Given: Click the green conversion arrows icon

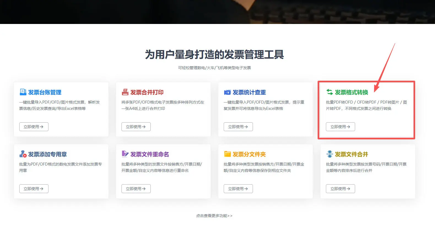Looking at the screenshot, I should coord(329,92).
